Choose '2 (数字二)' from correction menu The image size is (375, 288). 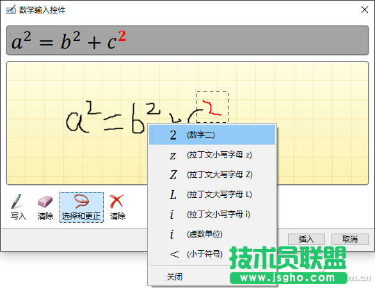(212, 135)
